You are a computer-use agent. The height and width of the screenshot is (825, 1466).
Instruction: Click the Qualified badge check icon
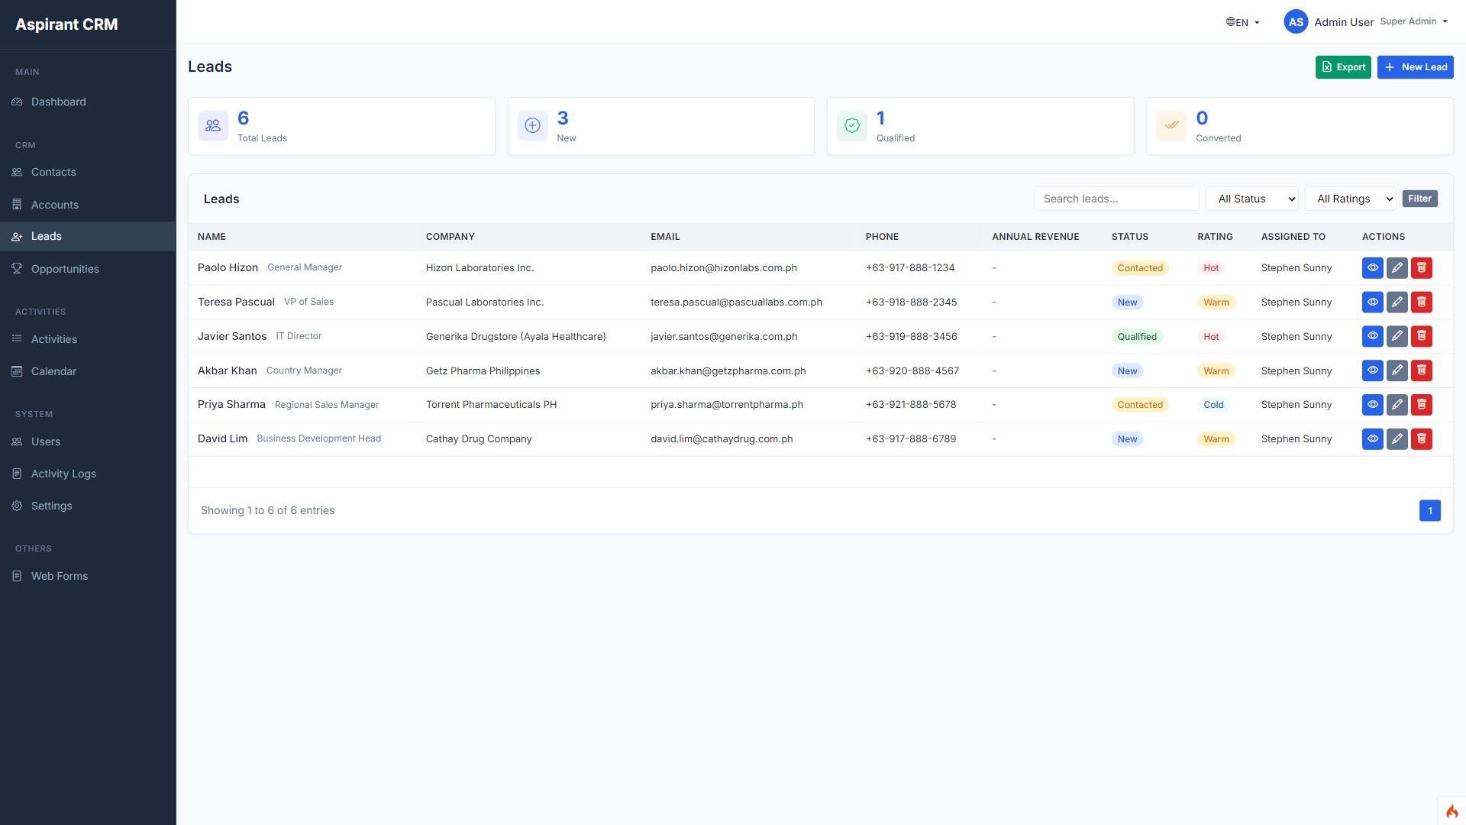tap(851, 126)
